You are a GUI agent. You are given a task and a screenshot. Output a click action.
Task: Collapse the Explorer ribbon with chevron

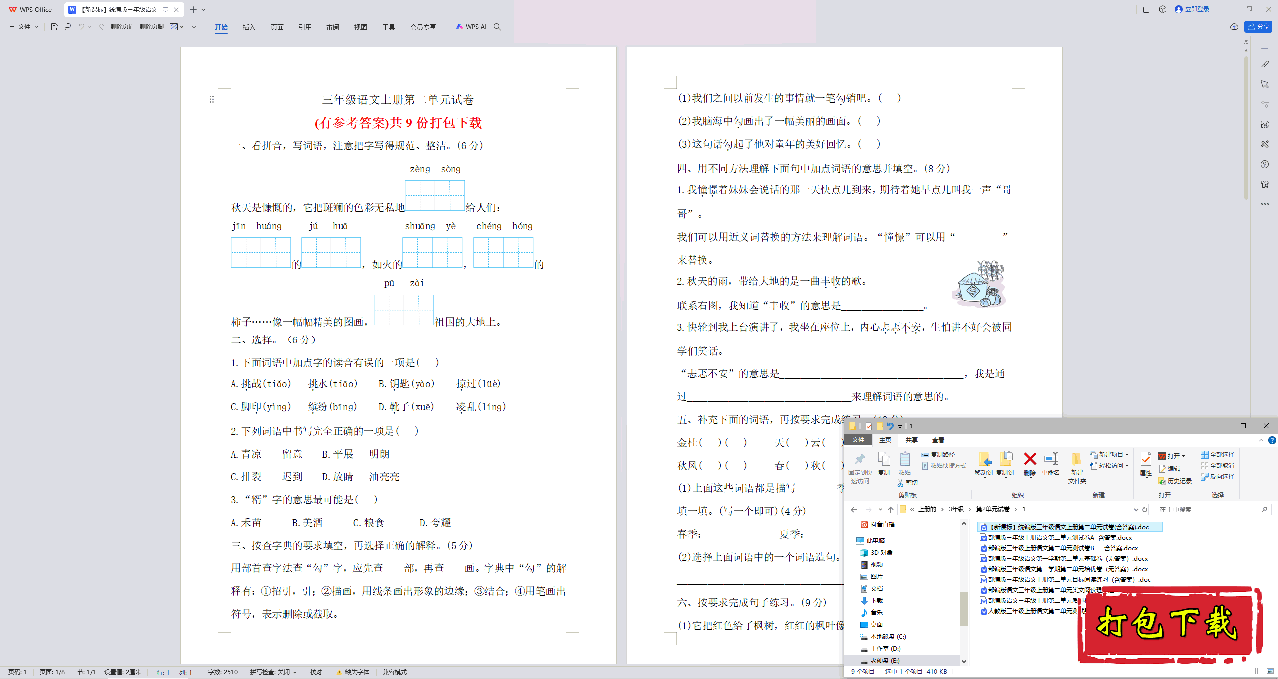pos(1261,440)
